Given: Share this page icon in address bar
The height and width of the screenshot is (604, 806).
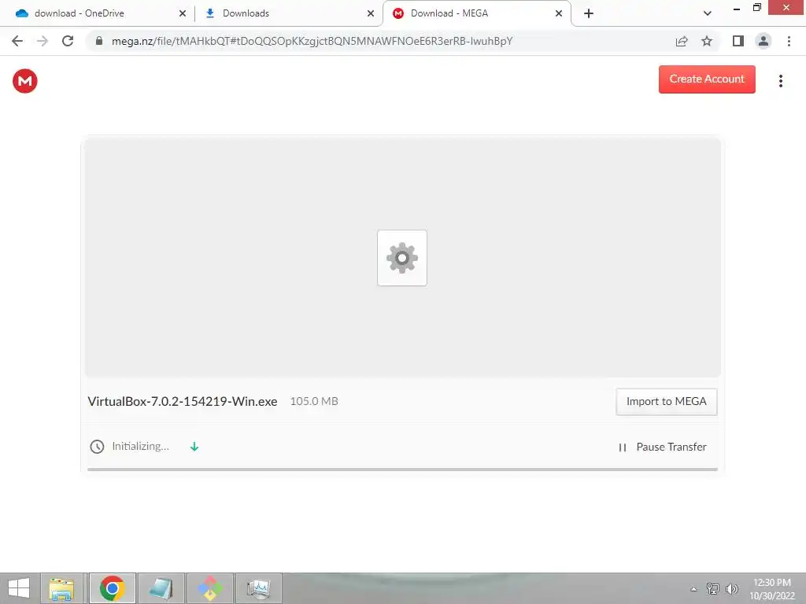Looking at the screenshot, I should (682, 41).
